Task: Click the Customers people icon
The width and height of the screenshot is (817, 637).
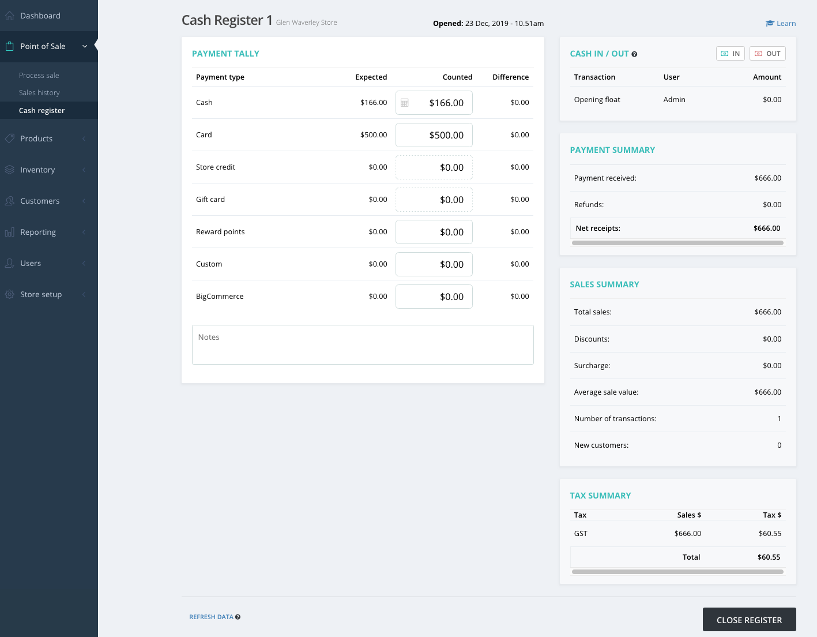Action: click(x=9, y=201)
